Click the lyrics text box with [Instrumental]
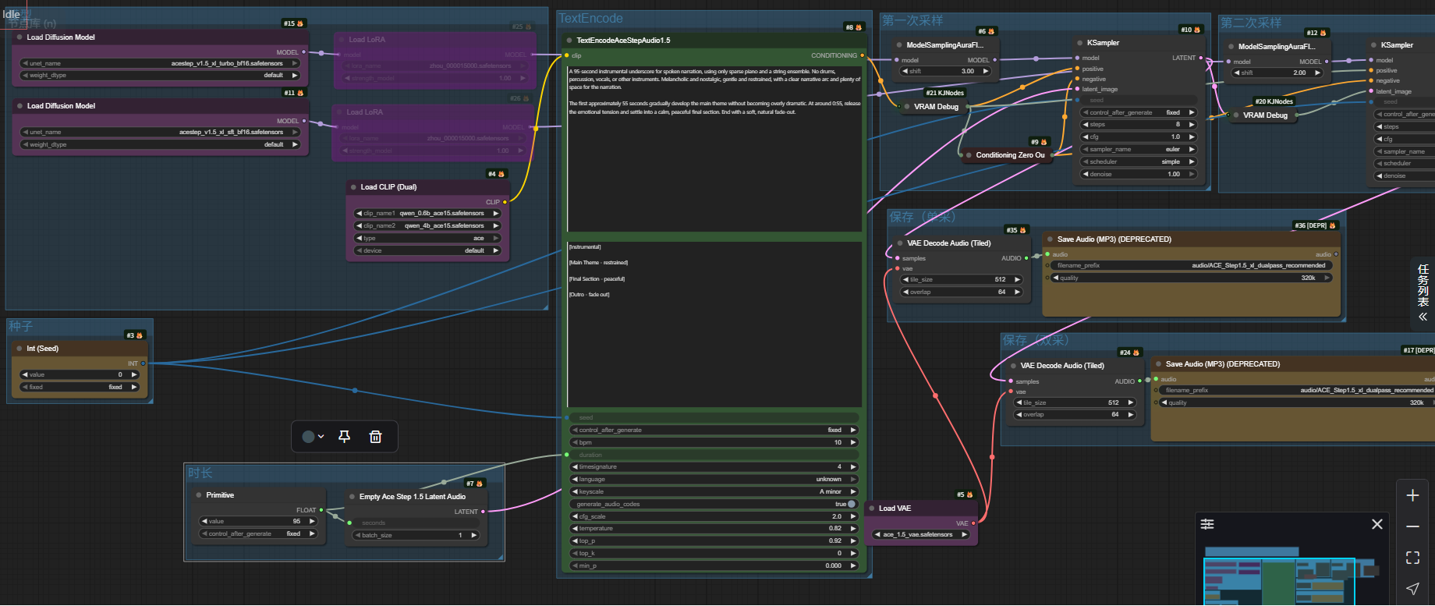 715,324
